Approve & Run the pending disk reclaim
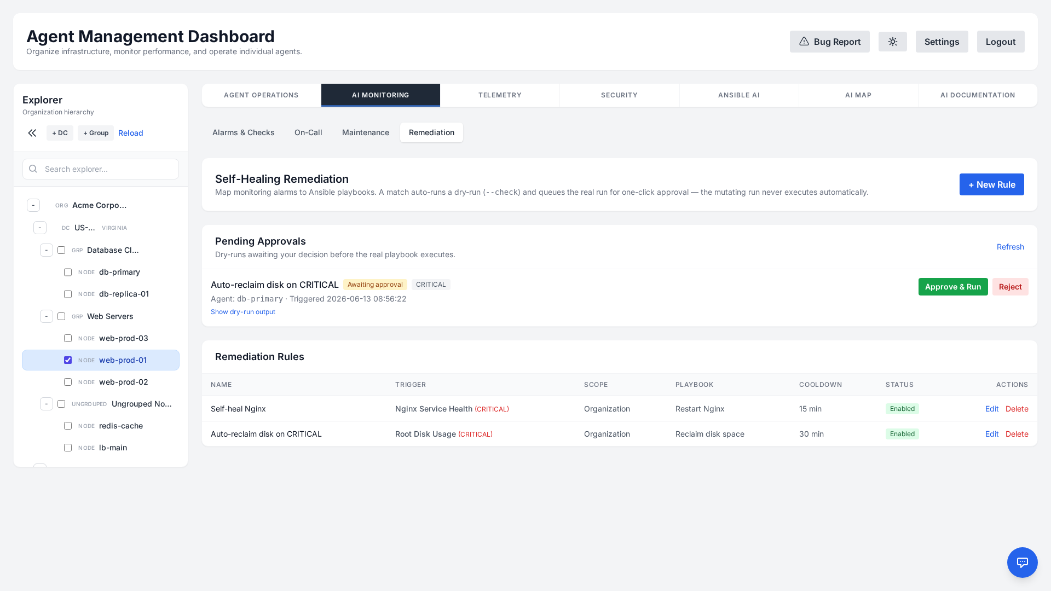The width and height of the screenshot is (1051, 591). [x=953, y=287]
